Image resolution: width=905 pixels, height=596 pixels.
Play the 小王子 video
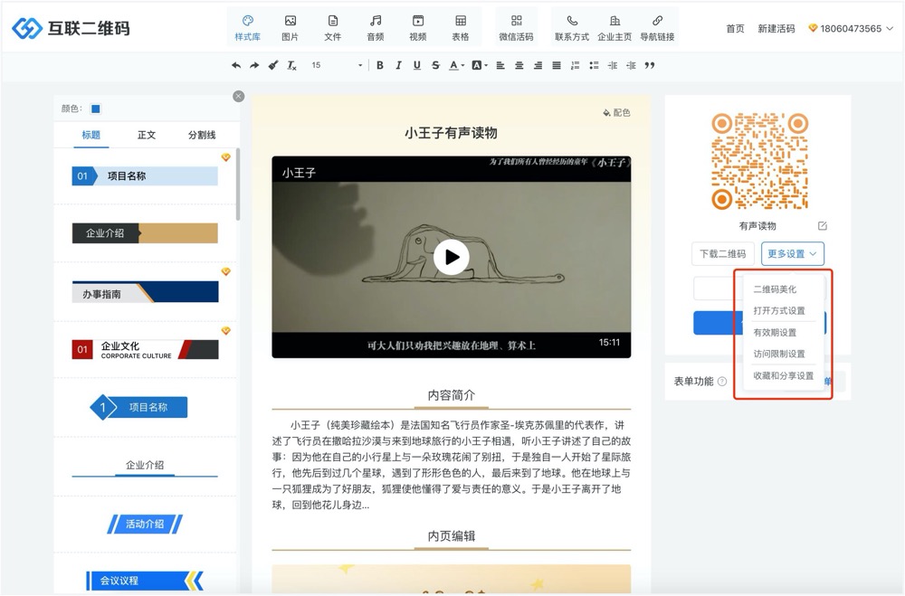pos(452,258)
